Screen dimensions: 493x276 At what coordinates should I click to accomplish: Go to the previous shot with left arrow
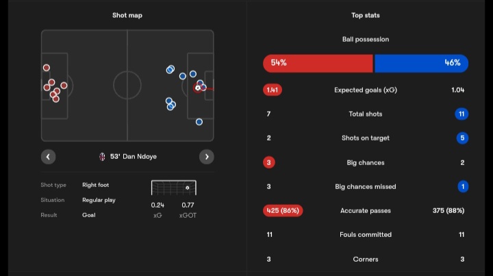click(x=48, y=157)
